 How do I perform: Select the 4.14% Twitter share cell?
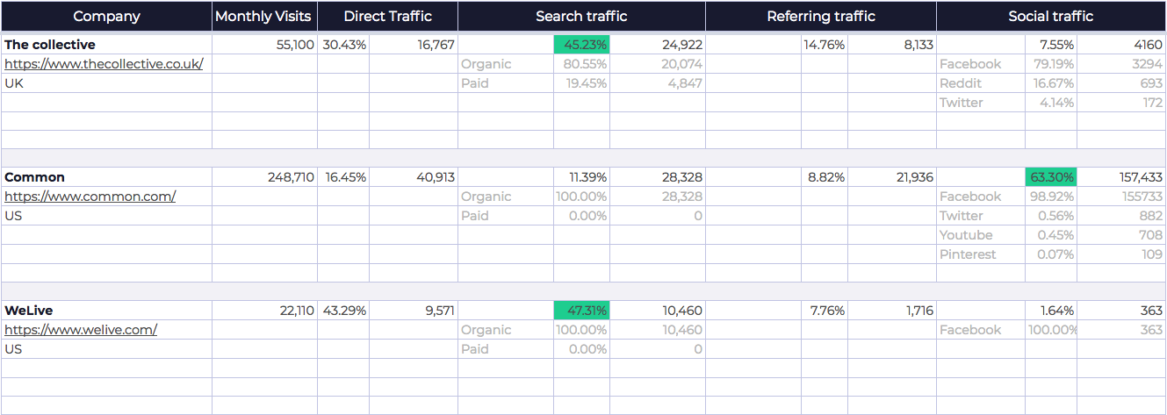pos(1051,103)
